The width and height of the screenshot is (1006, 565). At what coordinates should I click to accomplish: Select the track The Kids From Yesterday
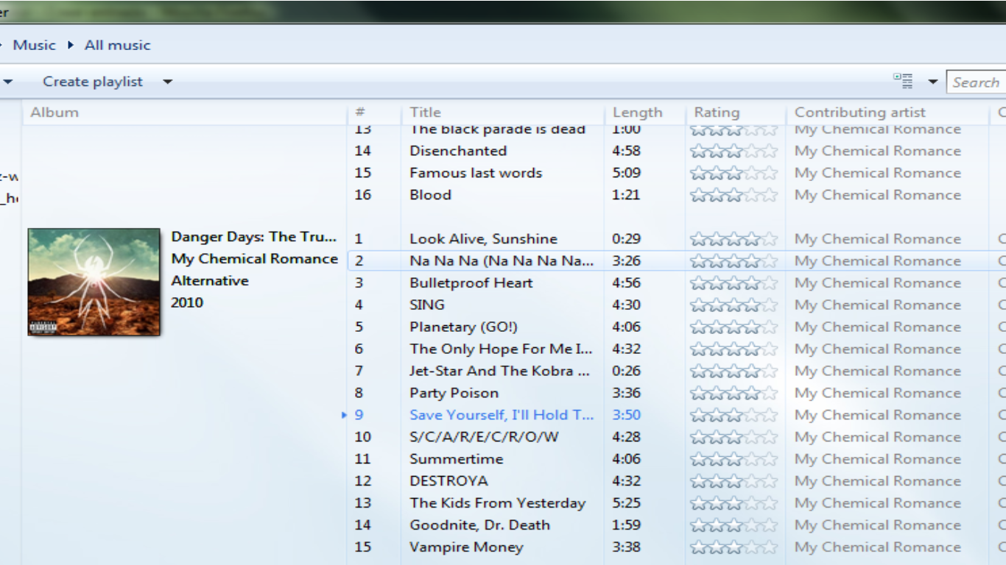point(498,503)
